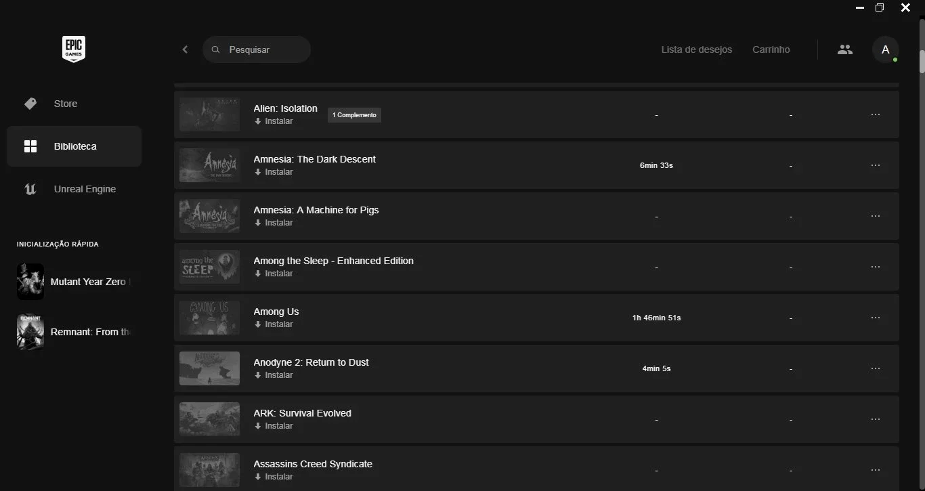Open Lista de desejos
Screen dimensions: 925x491
click(x=697, y=49)
